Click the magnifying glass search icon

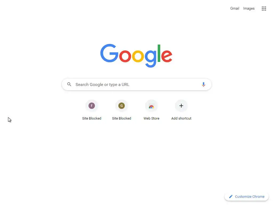[69, 84]
